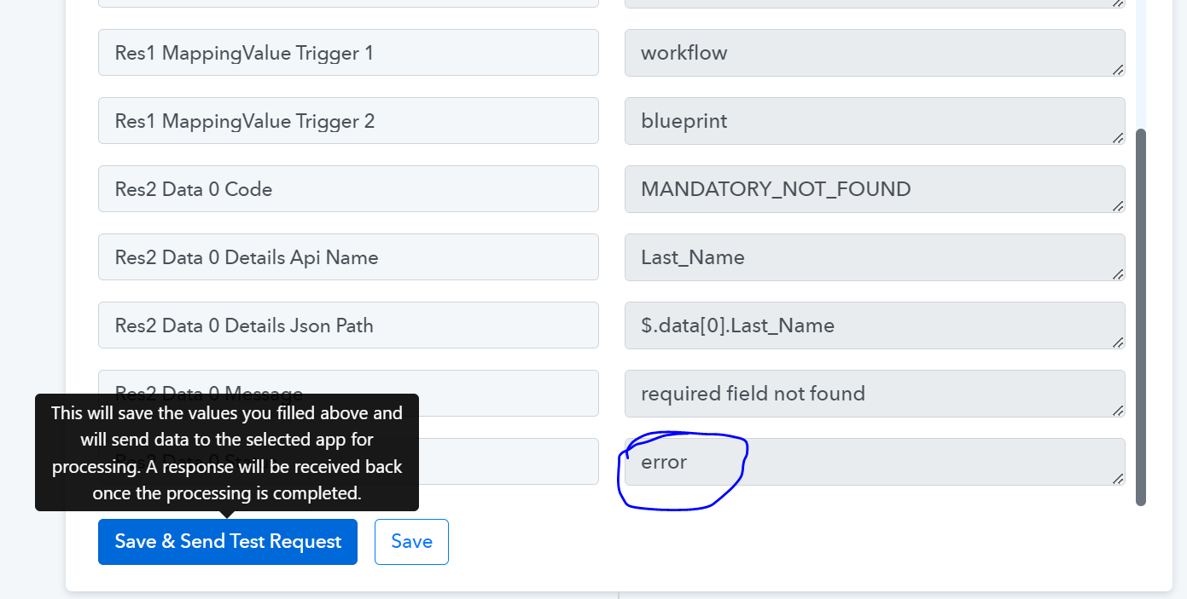Select the Res1 MappingValue Trigger 1 label field
Image resolution: width=1187 pixels, height=599 pixels.
[348, 53]
